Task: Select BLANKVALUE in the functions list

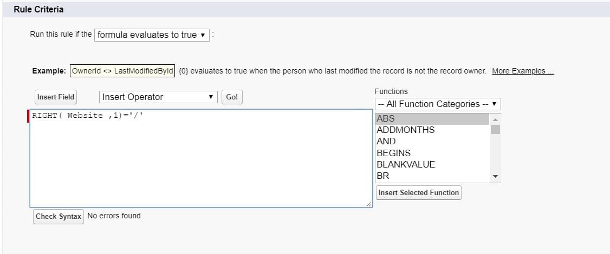Action: tap(432, 164)
